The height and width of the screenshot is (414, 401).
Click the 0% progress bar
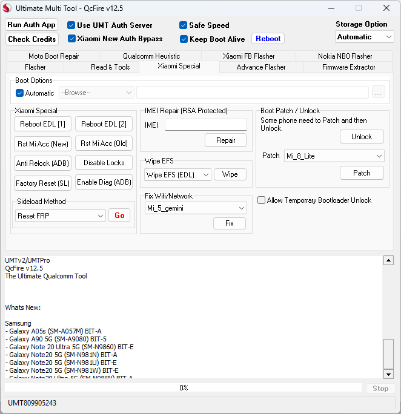(184, 388)
